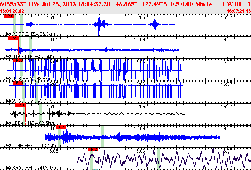The height and width of the screenshot is (170, 251).
Task: Select the P pick flag on WPW trace
Action: (x=18, y=83)
